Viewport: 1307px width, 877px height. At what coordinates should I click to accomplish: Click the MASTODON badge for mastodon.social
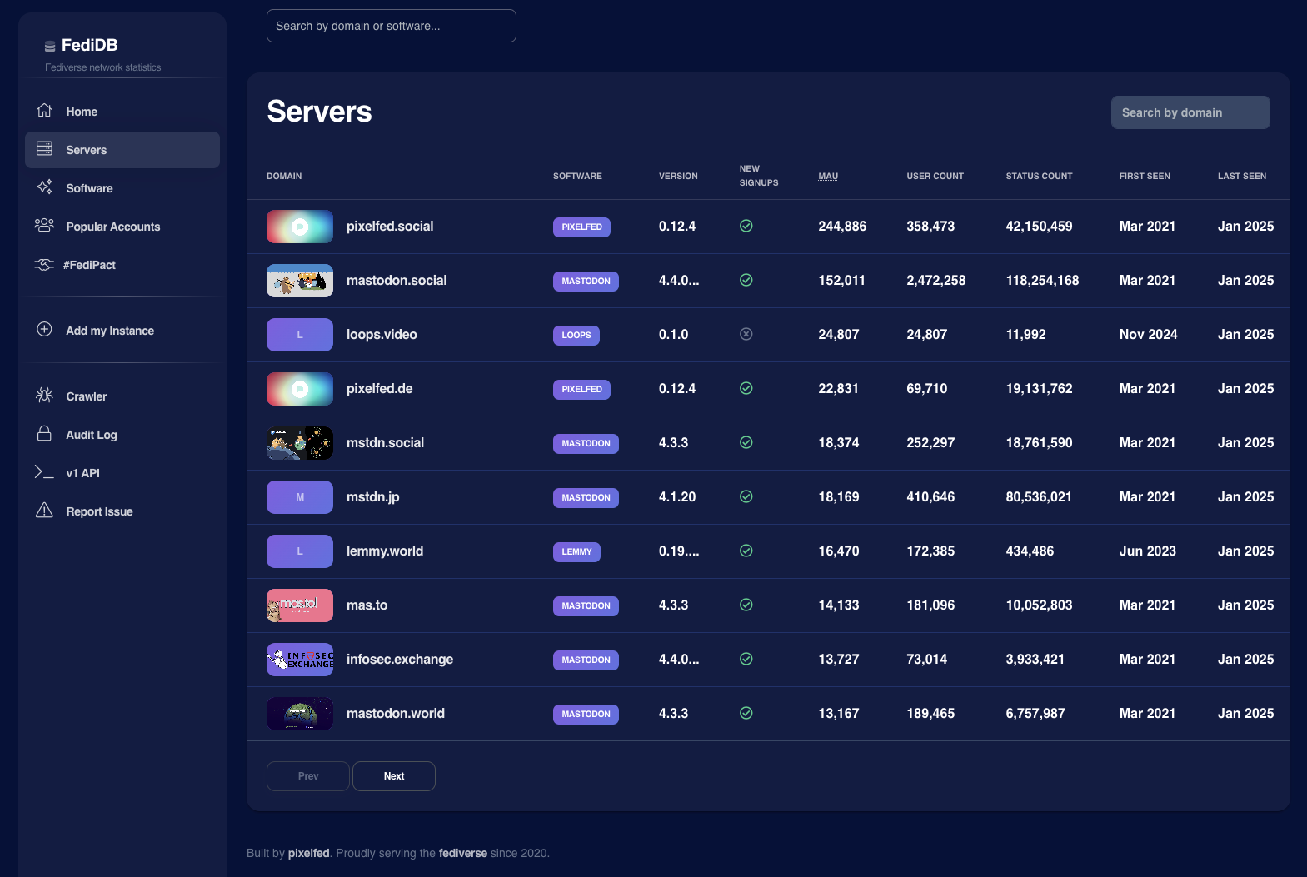[586, 281]
